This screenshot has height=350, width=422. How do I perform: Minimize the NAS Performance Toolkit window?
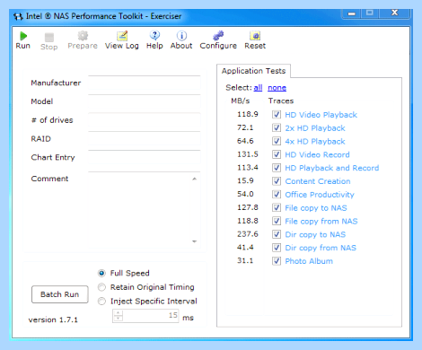tap(352, 13)
